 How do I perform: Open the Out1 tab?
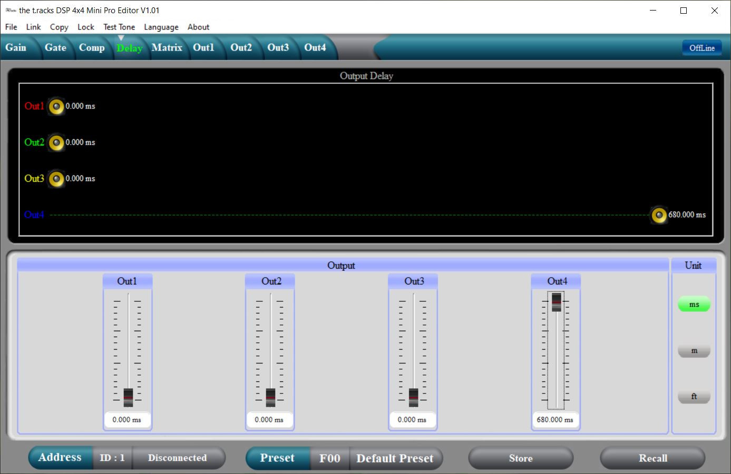point(203,47)
